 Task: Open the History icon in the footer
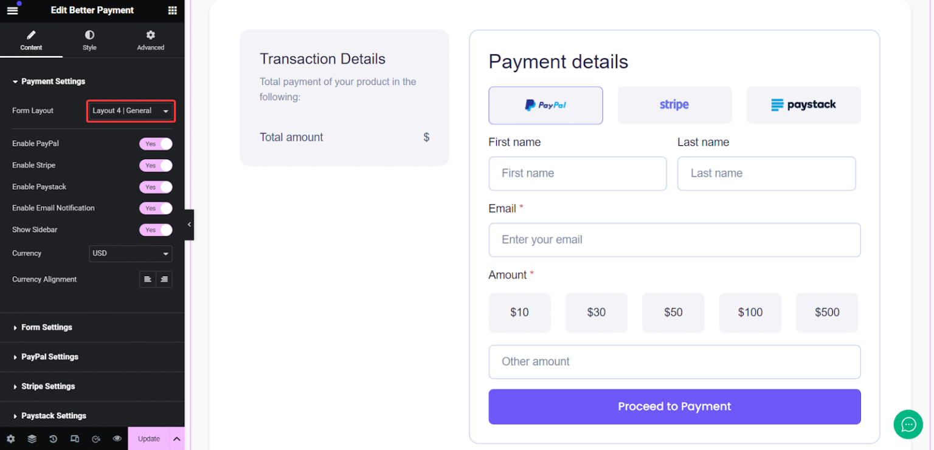coord(53,438)
